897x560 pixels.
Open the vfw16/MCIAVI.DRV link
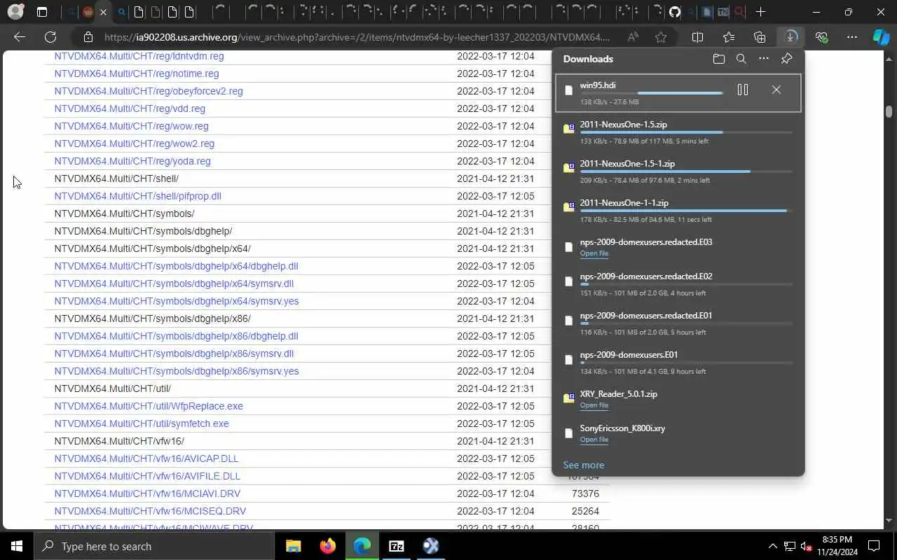click(x=147, y=493)
